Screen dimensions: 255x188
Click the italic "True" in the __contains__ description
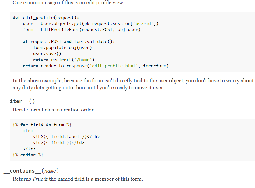[38, 179]
